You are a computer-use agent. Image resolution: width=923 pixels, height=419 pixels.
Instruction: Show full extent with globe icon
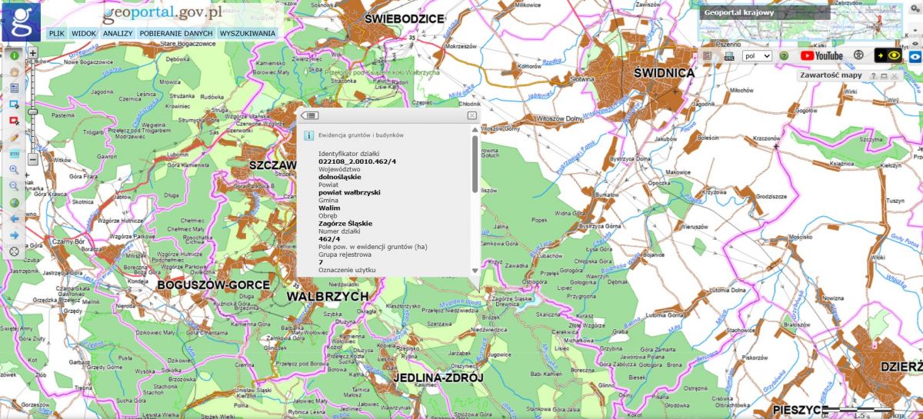coord(14,202)
